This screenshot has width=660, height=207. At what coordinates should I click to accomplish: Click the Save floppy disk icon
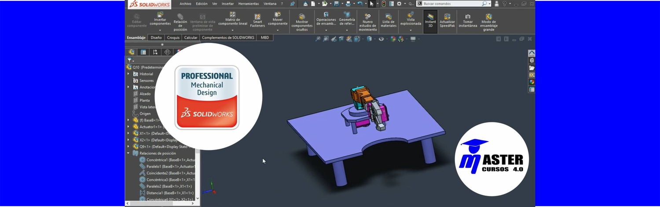[336, 4]
